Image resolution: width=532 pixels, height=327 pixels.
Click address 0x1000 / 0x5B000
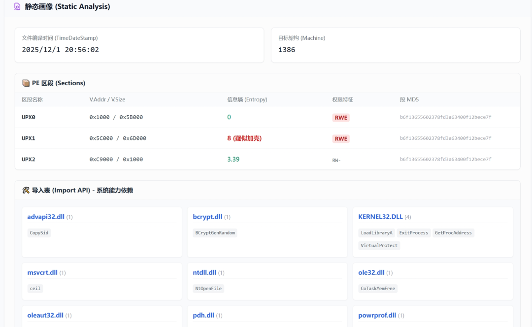tap(116, 117)
